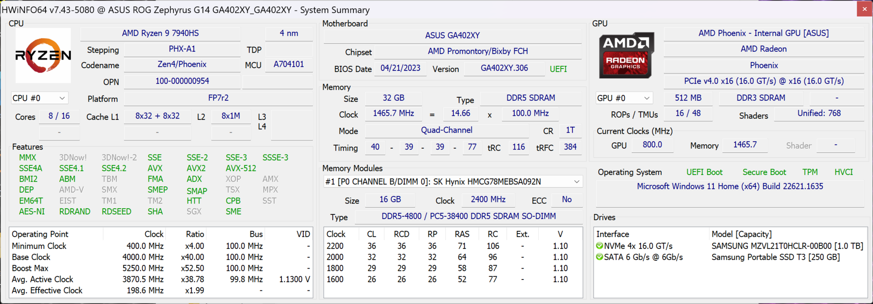Click the memory type 'DDR5 SDRAM'
The height and width of the screenshot is (304, 873).
click(x=531, y=98)
